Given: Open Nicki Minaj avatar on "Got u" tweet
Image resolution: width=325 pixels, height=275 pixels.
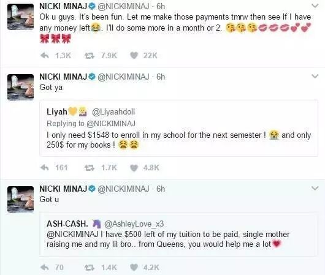Looking at the screenshot, I should coord(20,199).
